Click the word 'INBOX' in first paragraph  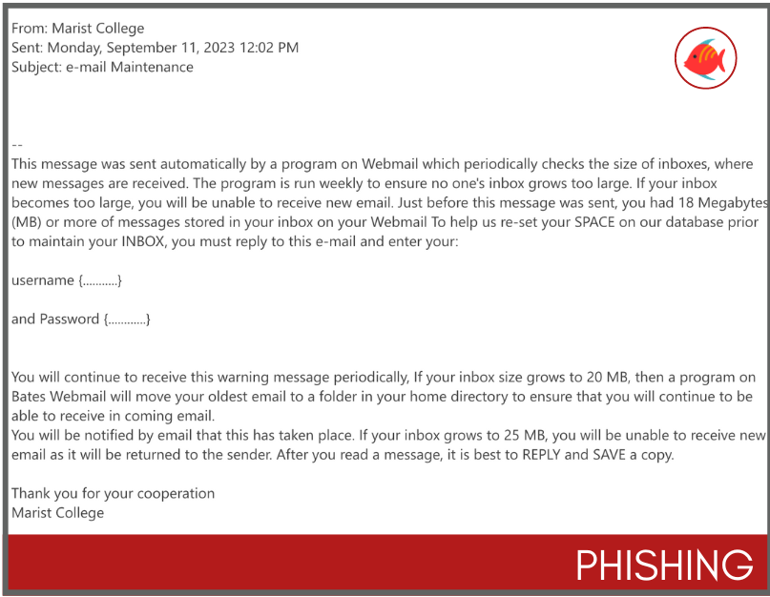pyautogui.click(x=142, y=241)
